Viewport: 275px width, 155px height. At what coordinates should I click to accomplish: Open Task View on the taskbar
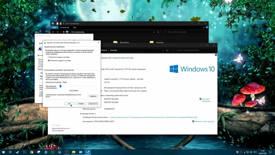[x=10, y=152]
